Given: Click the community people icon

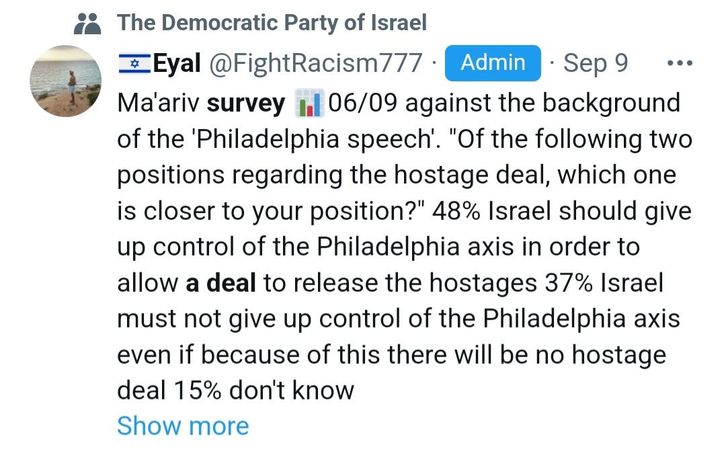Looking at the screenshot, I should (87, 24).
